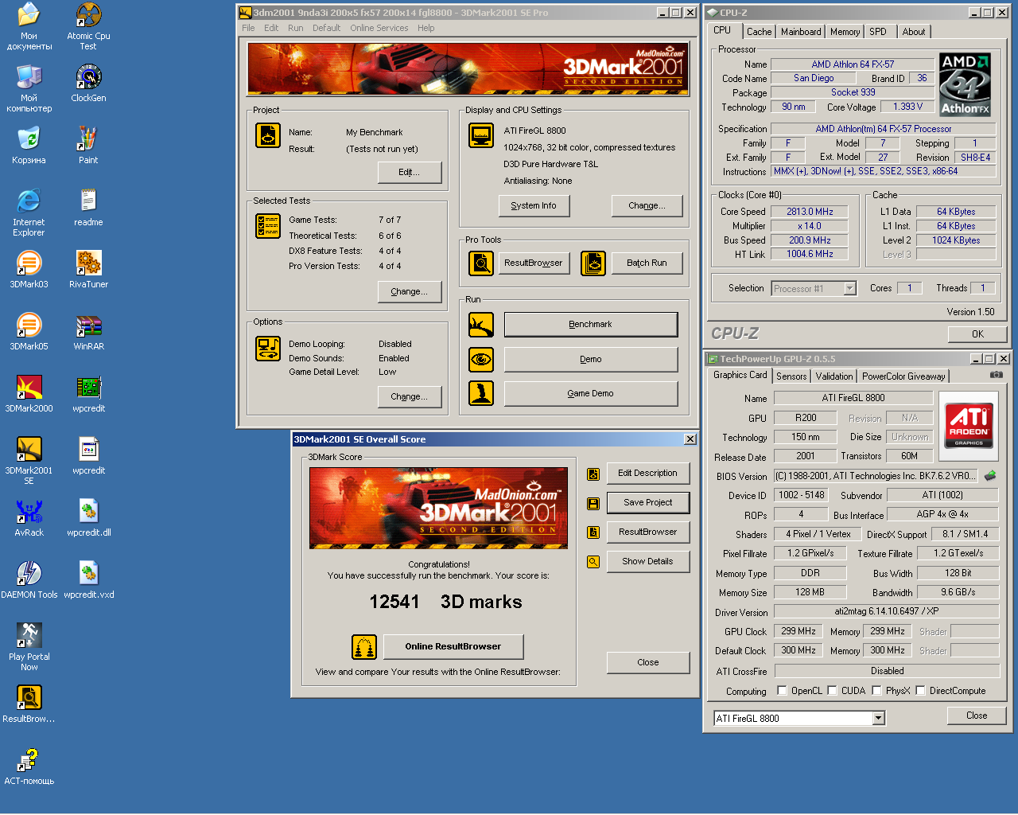Click the GPU-Z camera screenshot icon
The image size is (1018, 815).
[x=996, y=375]
